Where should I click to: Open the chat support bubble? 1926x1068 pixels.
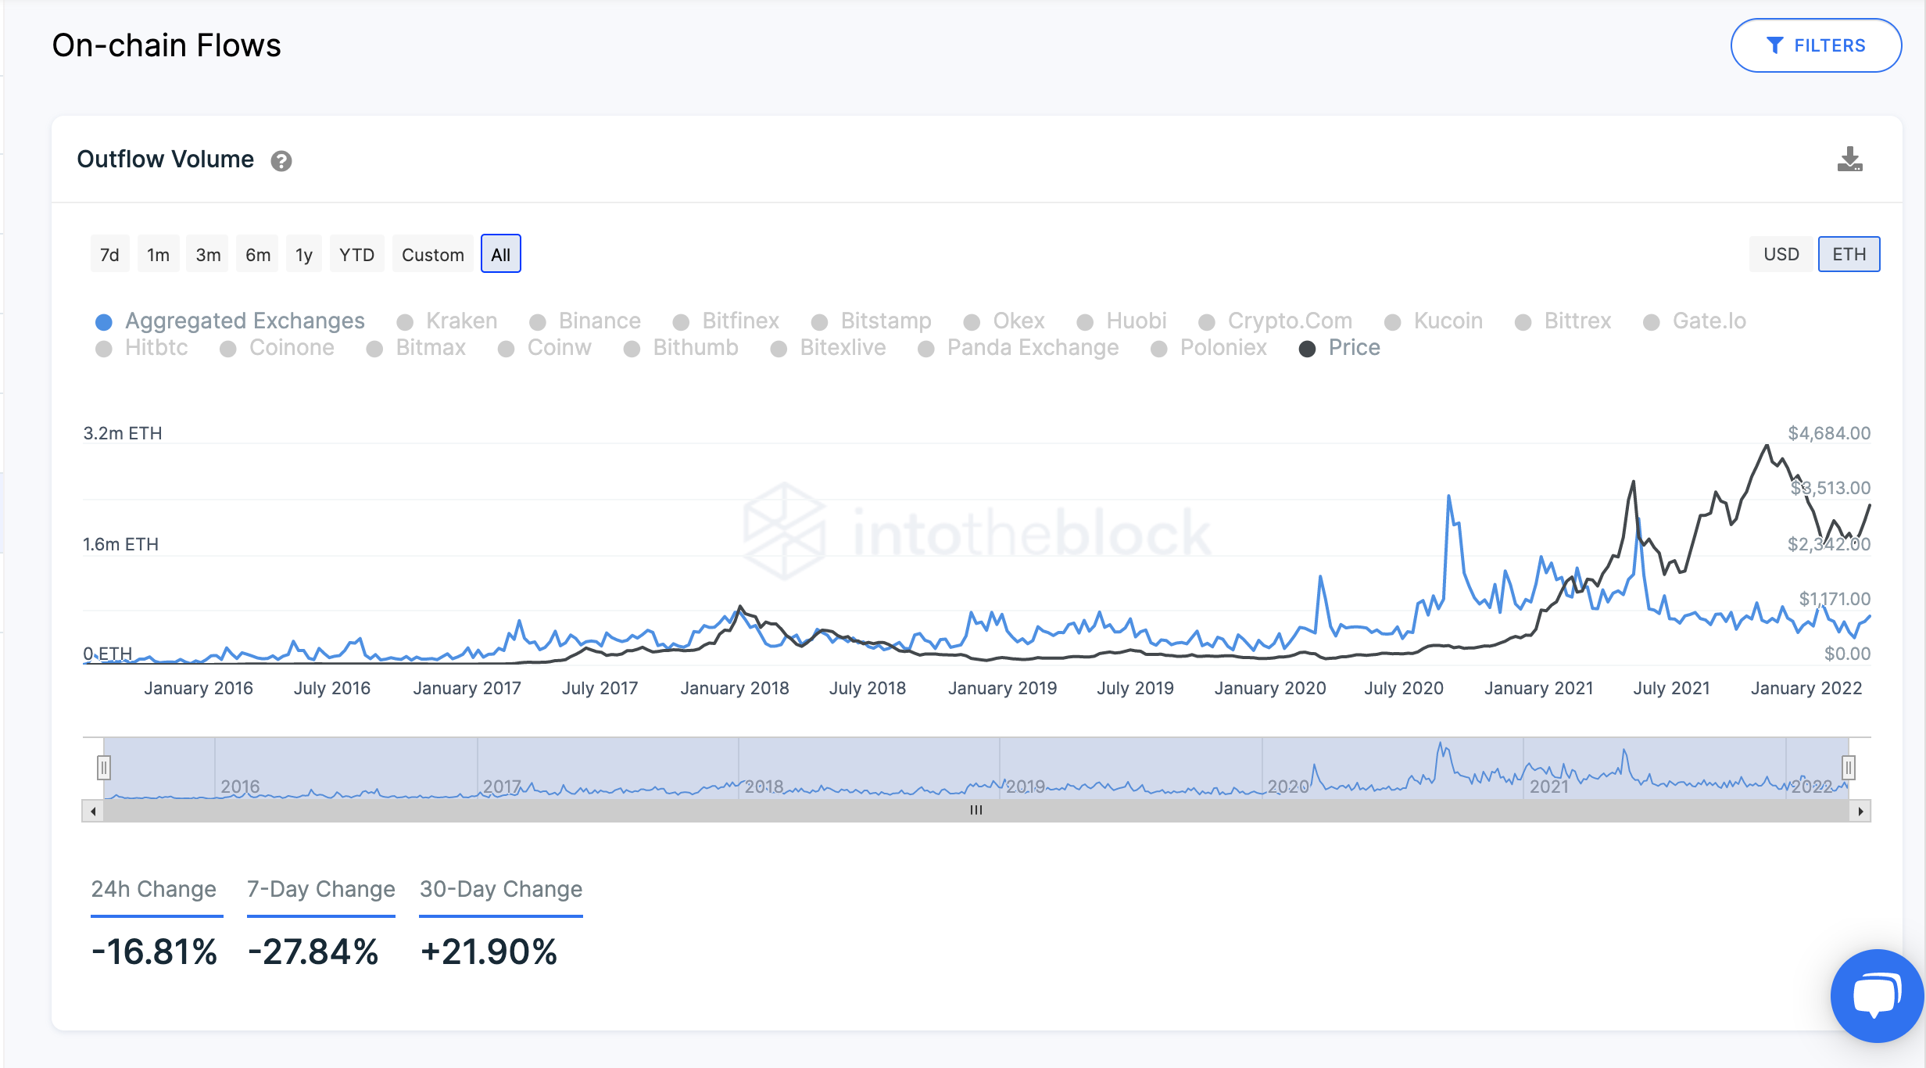[1876, 996]
